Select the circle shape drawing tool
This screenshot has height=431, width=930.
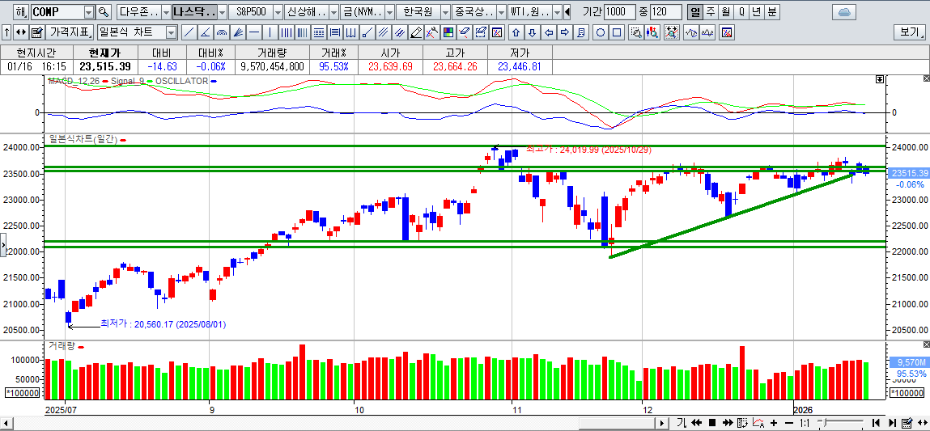601,32
